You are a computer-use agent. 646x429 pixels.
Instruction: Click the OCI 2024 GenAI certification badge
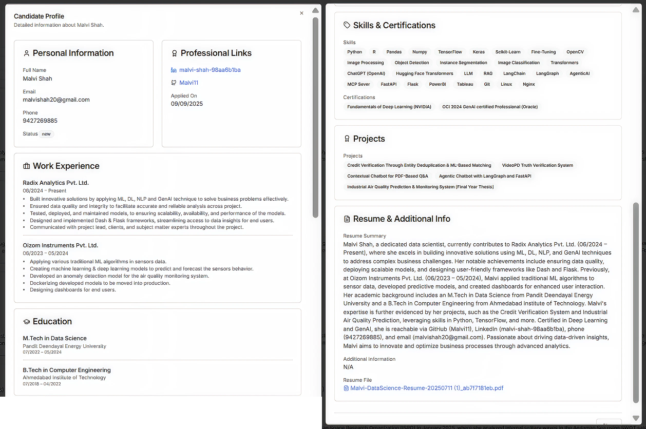pos(490,107)
